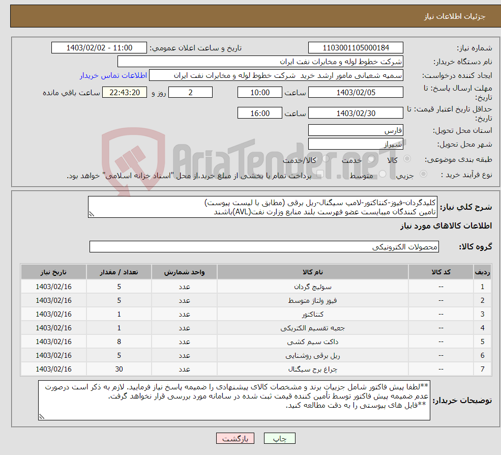
Task: Click the جزئیات اطلاعات نیاز header title
Action: pos(454,16)
